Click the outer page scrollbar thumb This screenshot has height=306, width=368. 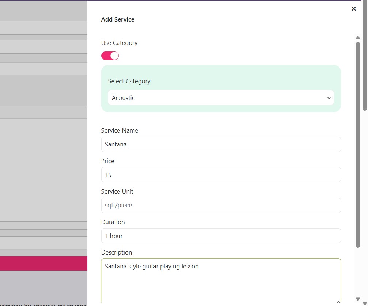[x=365, y=55]
